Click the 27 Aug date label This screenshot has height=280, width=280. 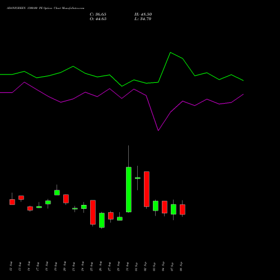pyautogui.click(x=109, y=266)
